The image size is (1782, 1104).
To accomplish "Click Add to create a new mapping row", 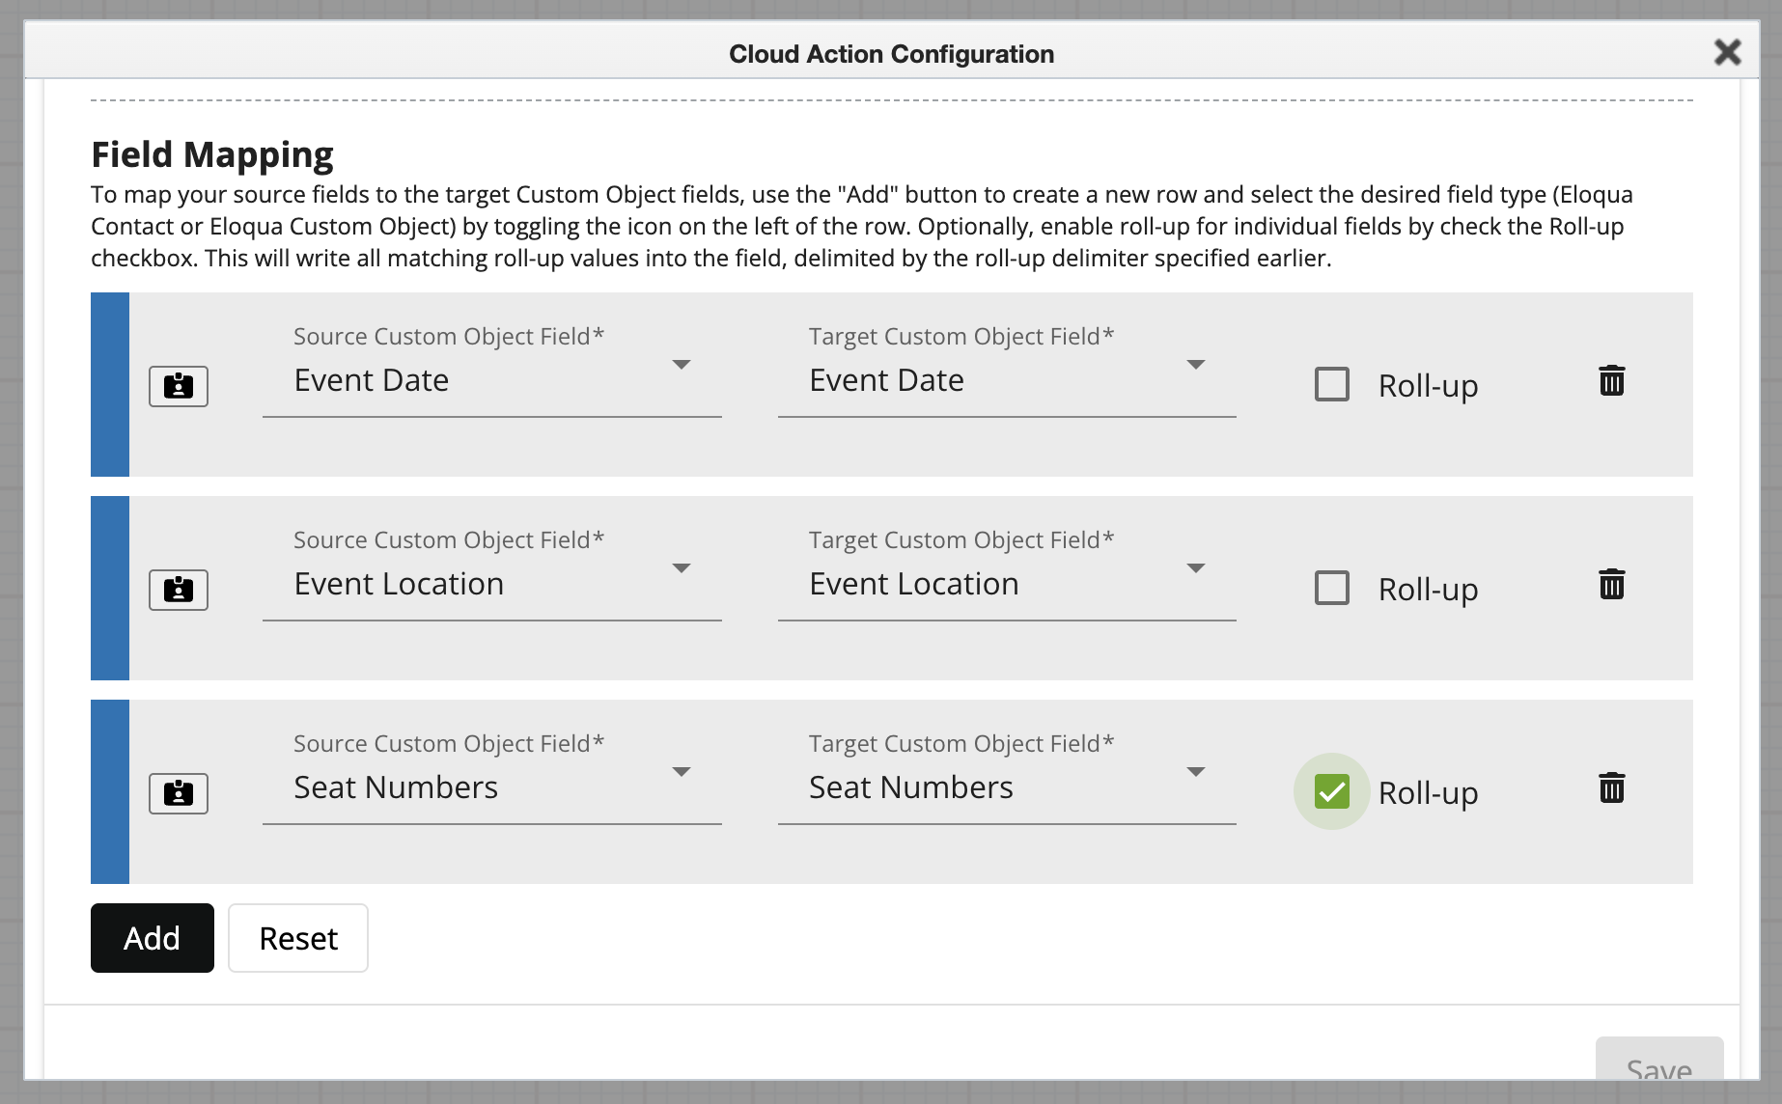I will 153,938.
